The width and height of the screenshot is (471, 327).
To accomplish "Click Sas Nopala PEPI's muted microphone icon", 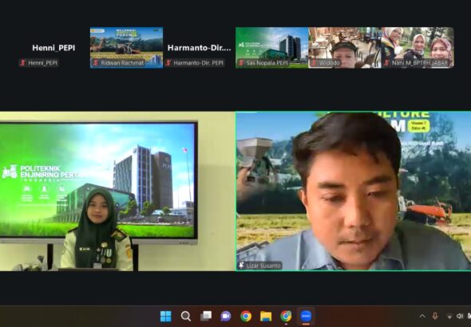I will coord(241,63).
